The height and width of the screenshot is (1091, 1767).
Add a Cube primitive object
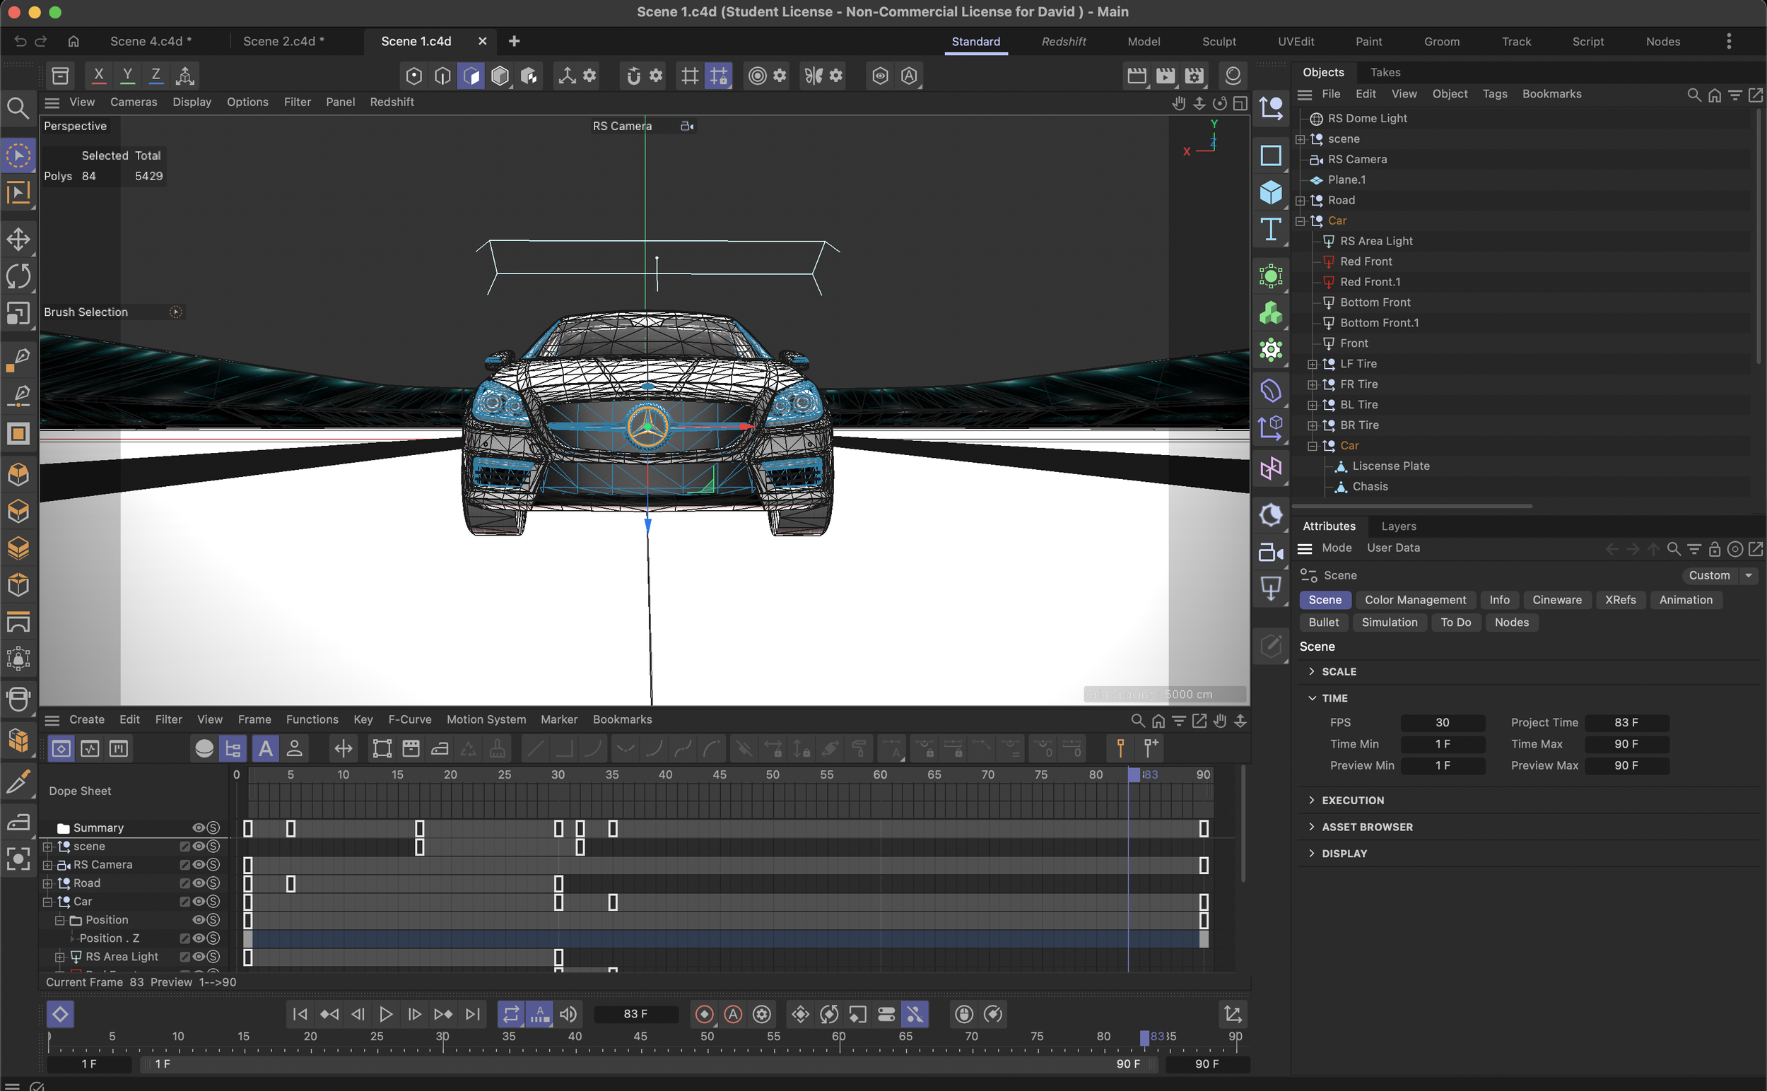click(1270, 193)
